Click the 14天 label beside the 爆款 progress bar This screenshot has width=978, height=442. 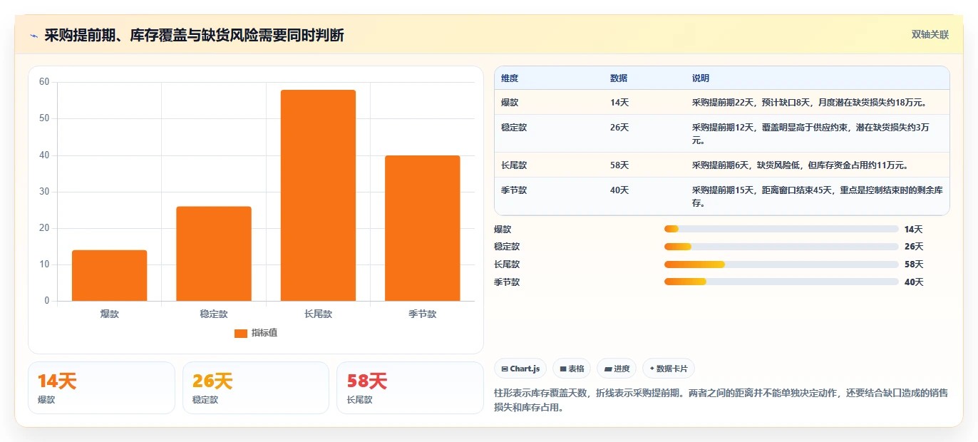click(913, 229)
